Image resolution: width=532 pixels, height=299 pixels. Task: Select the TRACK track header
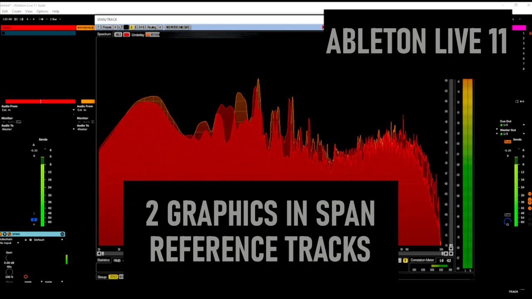[x=38, y=27]
